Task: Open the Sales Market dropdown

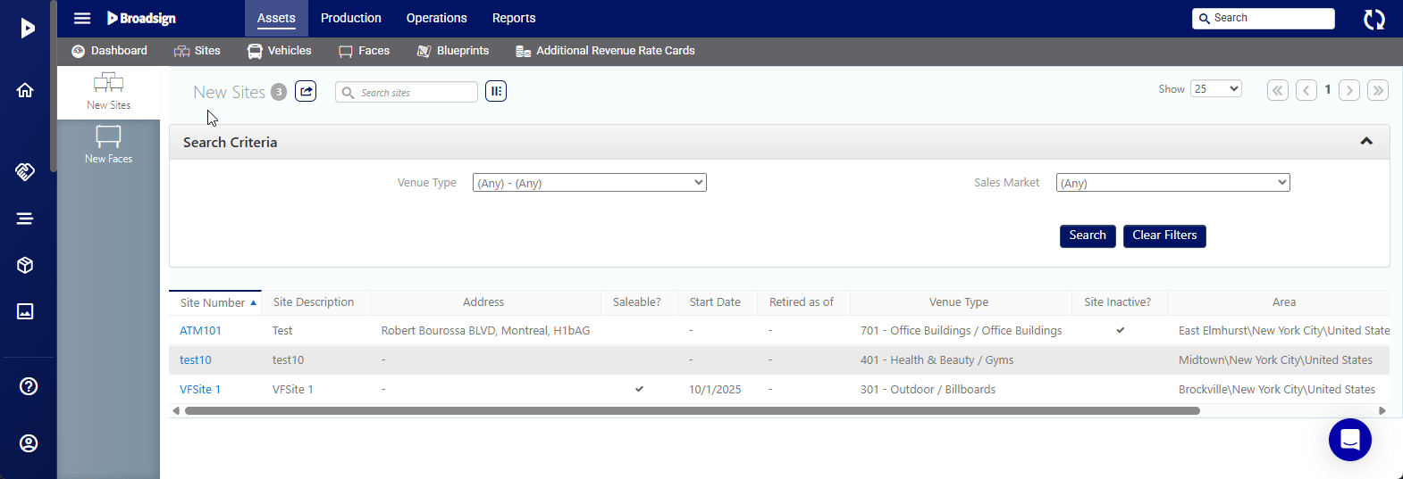Action: click(x=1172, y=183)
